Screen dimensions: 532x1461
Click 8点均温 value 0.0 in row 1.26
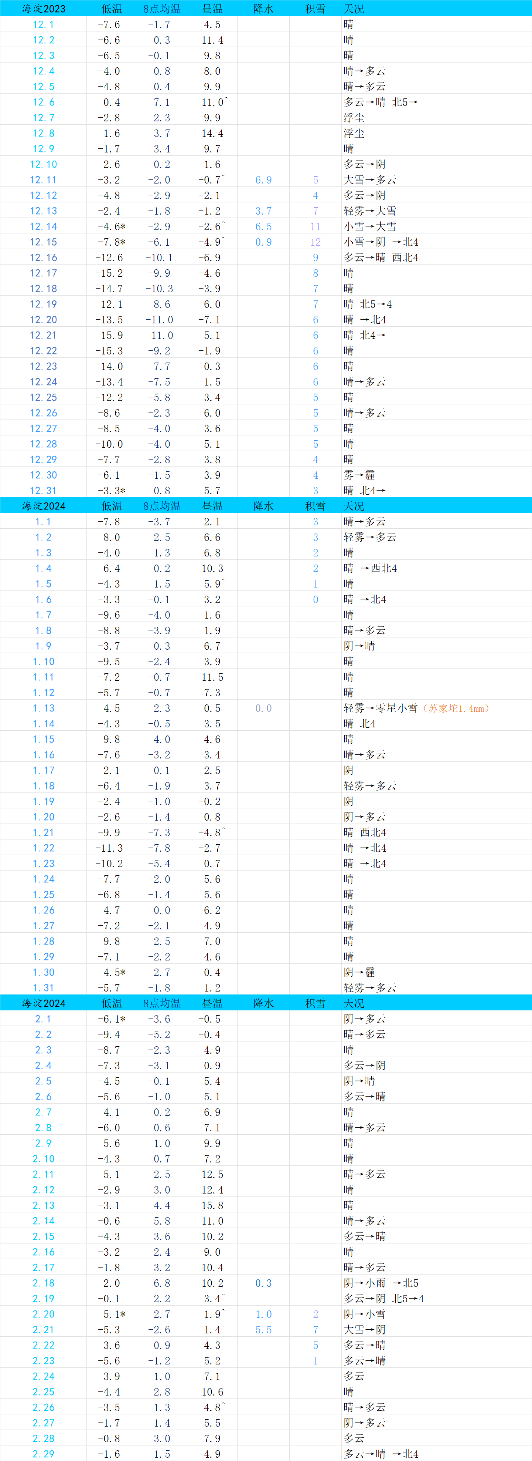[162, 910]
